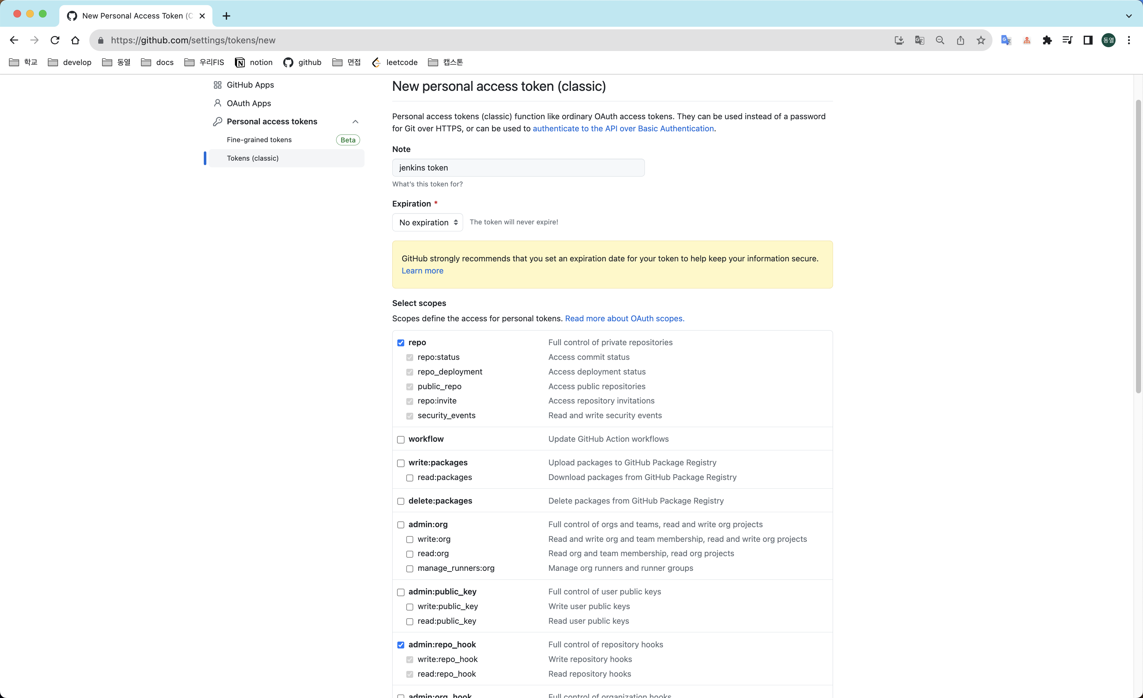This screenshot has width=1143, height=698.
Task: Click the home icon in toolbar
Action: coord(75,40)
